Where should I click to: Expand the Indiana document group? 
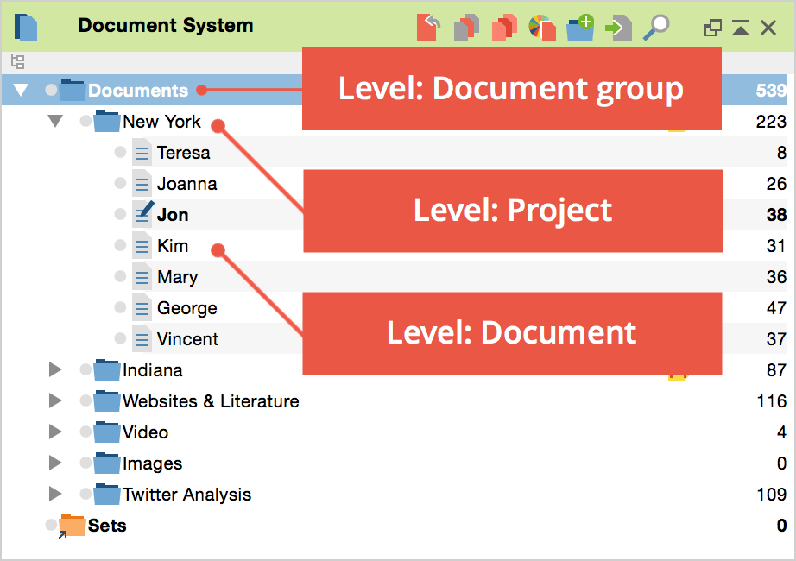[56, 370]
